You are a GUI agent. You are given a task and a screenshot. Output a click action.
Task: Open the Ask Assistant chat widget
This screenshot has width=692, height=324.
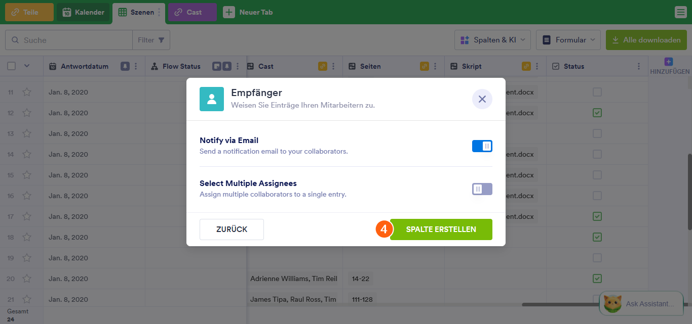[641, 303]
